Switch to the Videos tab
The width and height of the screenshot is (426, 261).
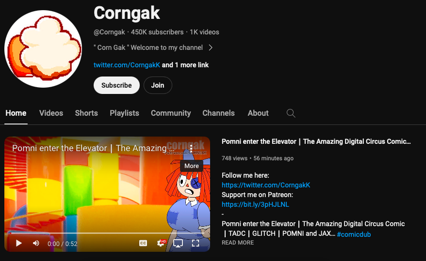click(51, 113)
